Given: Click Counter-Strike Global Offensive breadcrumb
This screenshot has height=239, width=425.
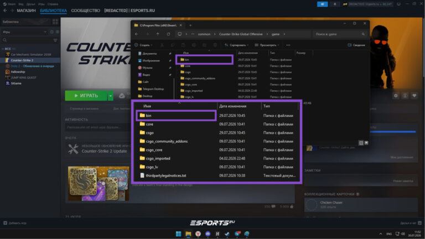Looking at the screenshot, I should click(x=241, y=34).
